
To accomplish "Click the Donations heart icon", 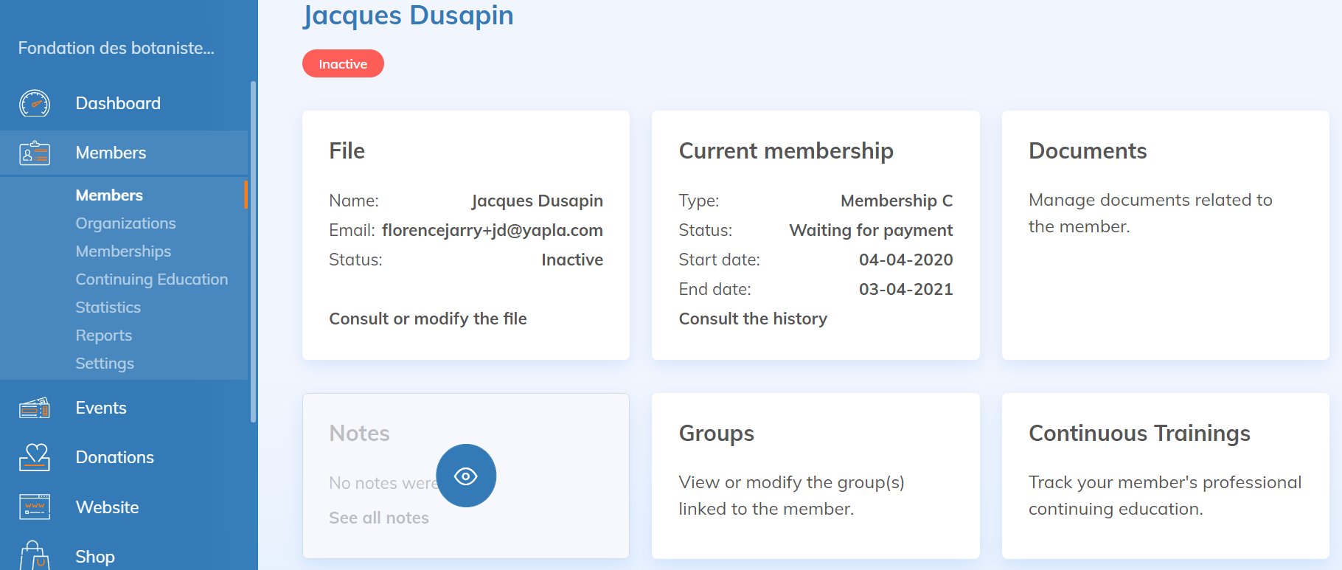I will [x=35, y=457].
